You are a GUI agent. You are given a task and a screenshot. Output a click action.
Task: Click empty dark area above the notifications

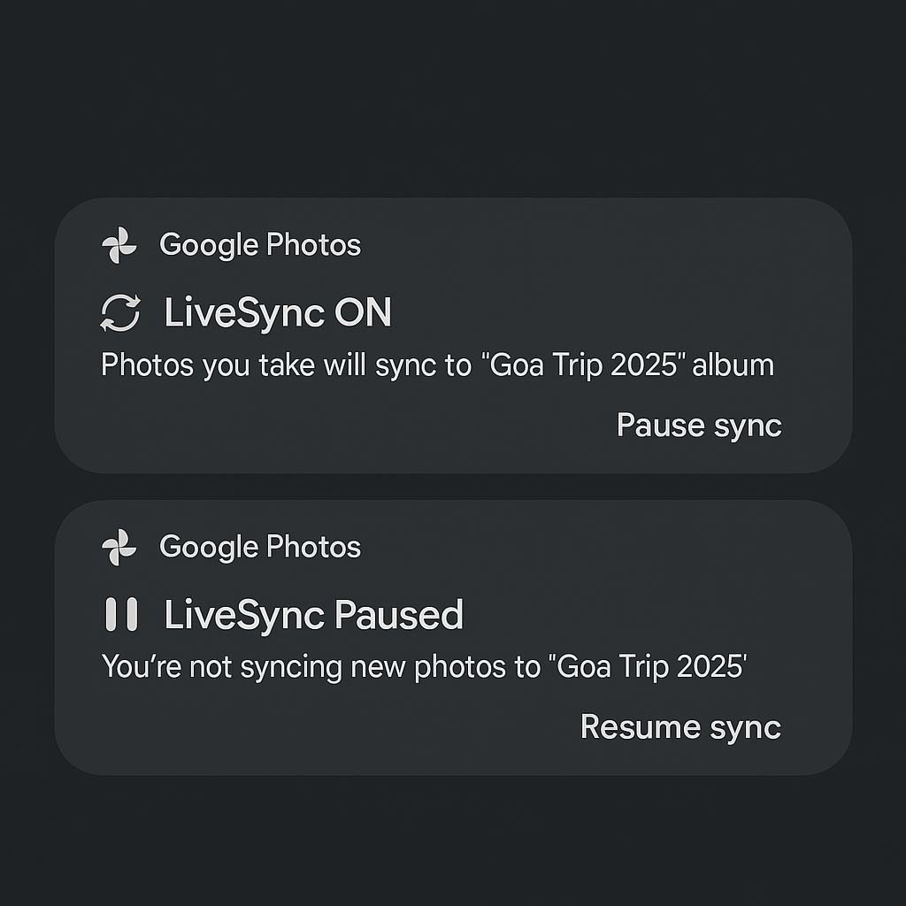pos(453,97)
